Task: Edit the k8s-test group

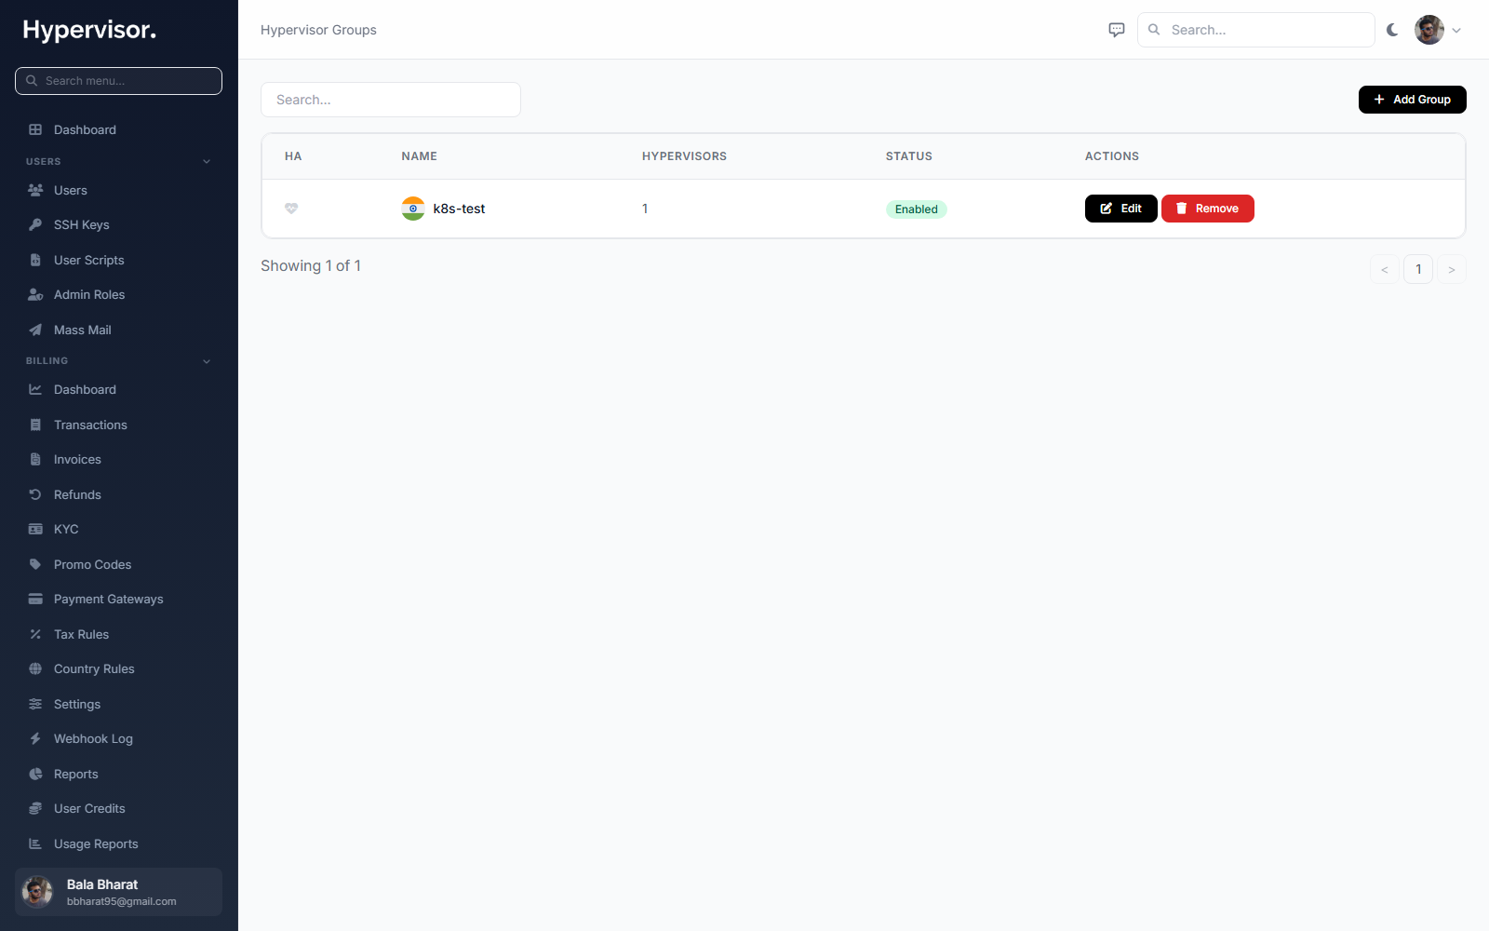Action: [1120, 209]
